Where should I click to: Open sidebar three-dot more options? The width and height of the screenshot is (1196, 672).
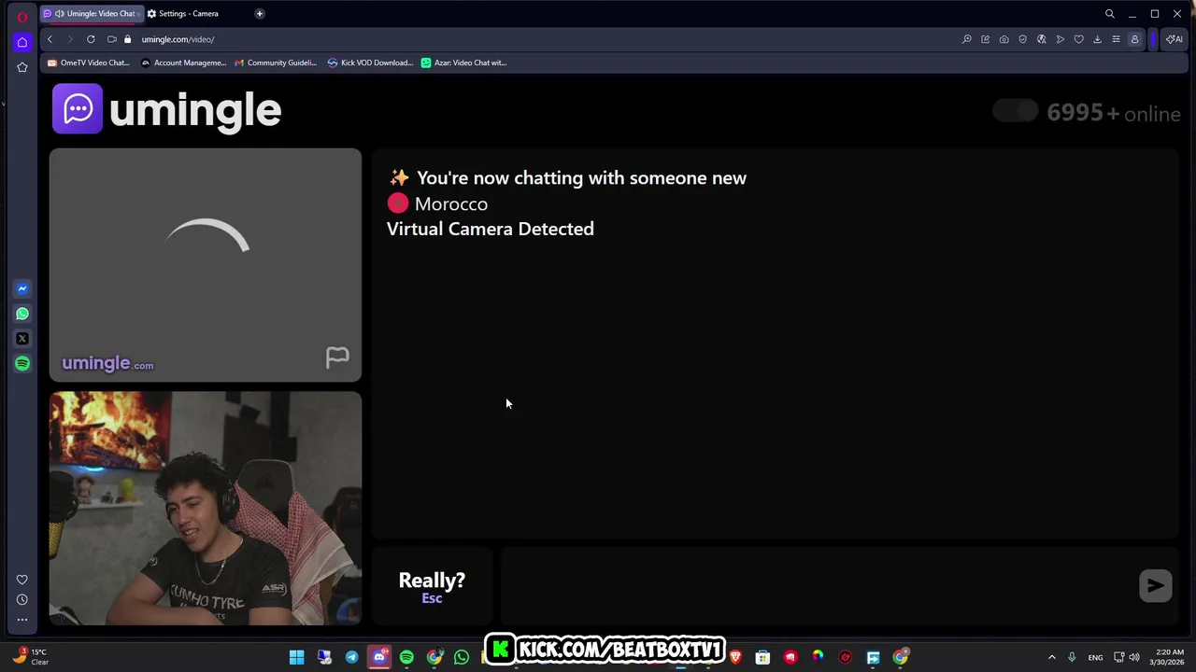tap(22, 620)
